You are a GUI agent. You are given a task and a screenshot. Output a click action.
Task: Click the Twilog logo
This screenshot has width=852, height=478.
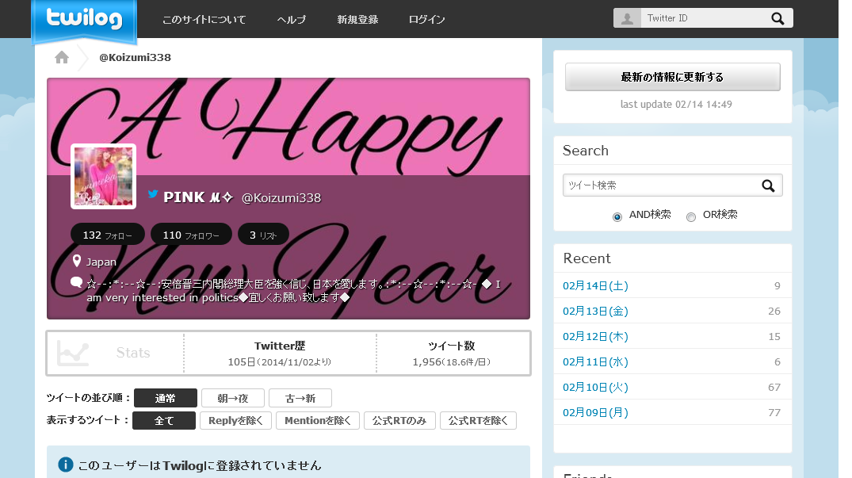pyautogui.click(x=84, y=20)
